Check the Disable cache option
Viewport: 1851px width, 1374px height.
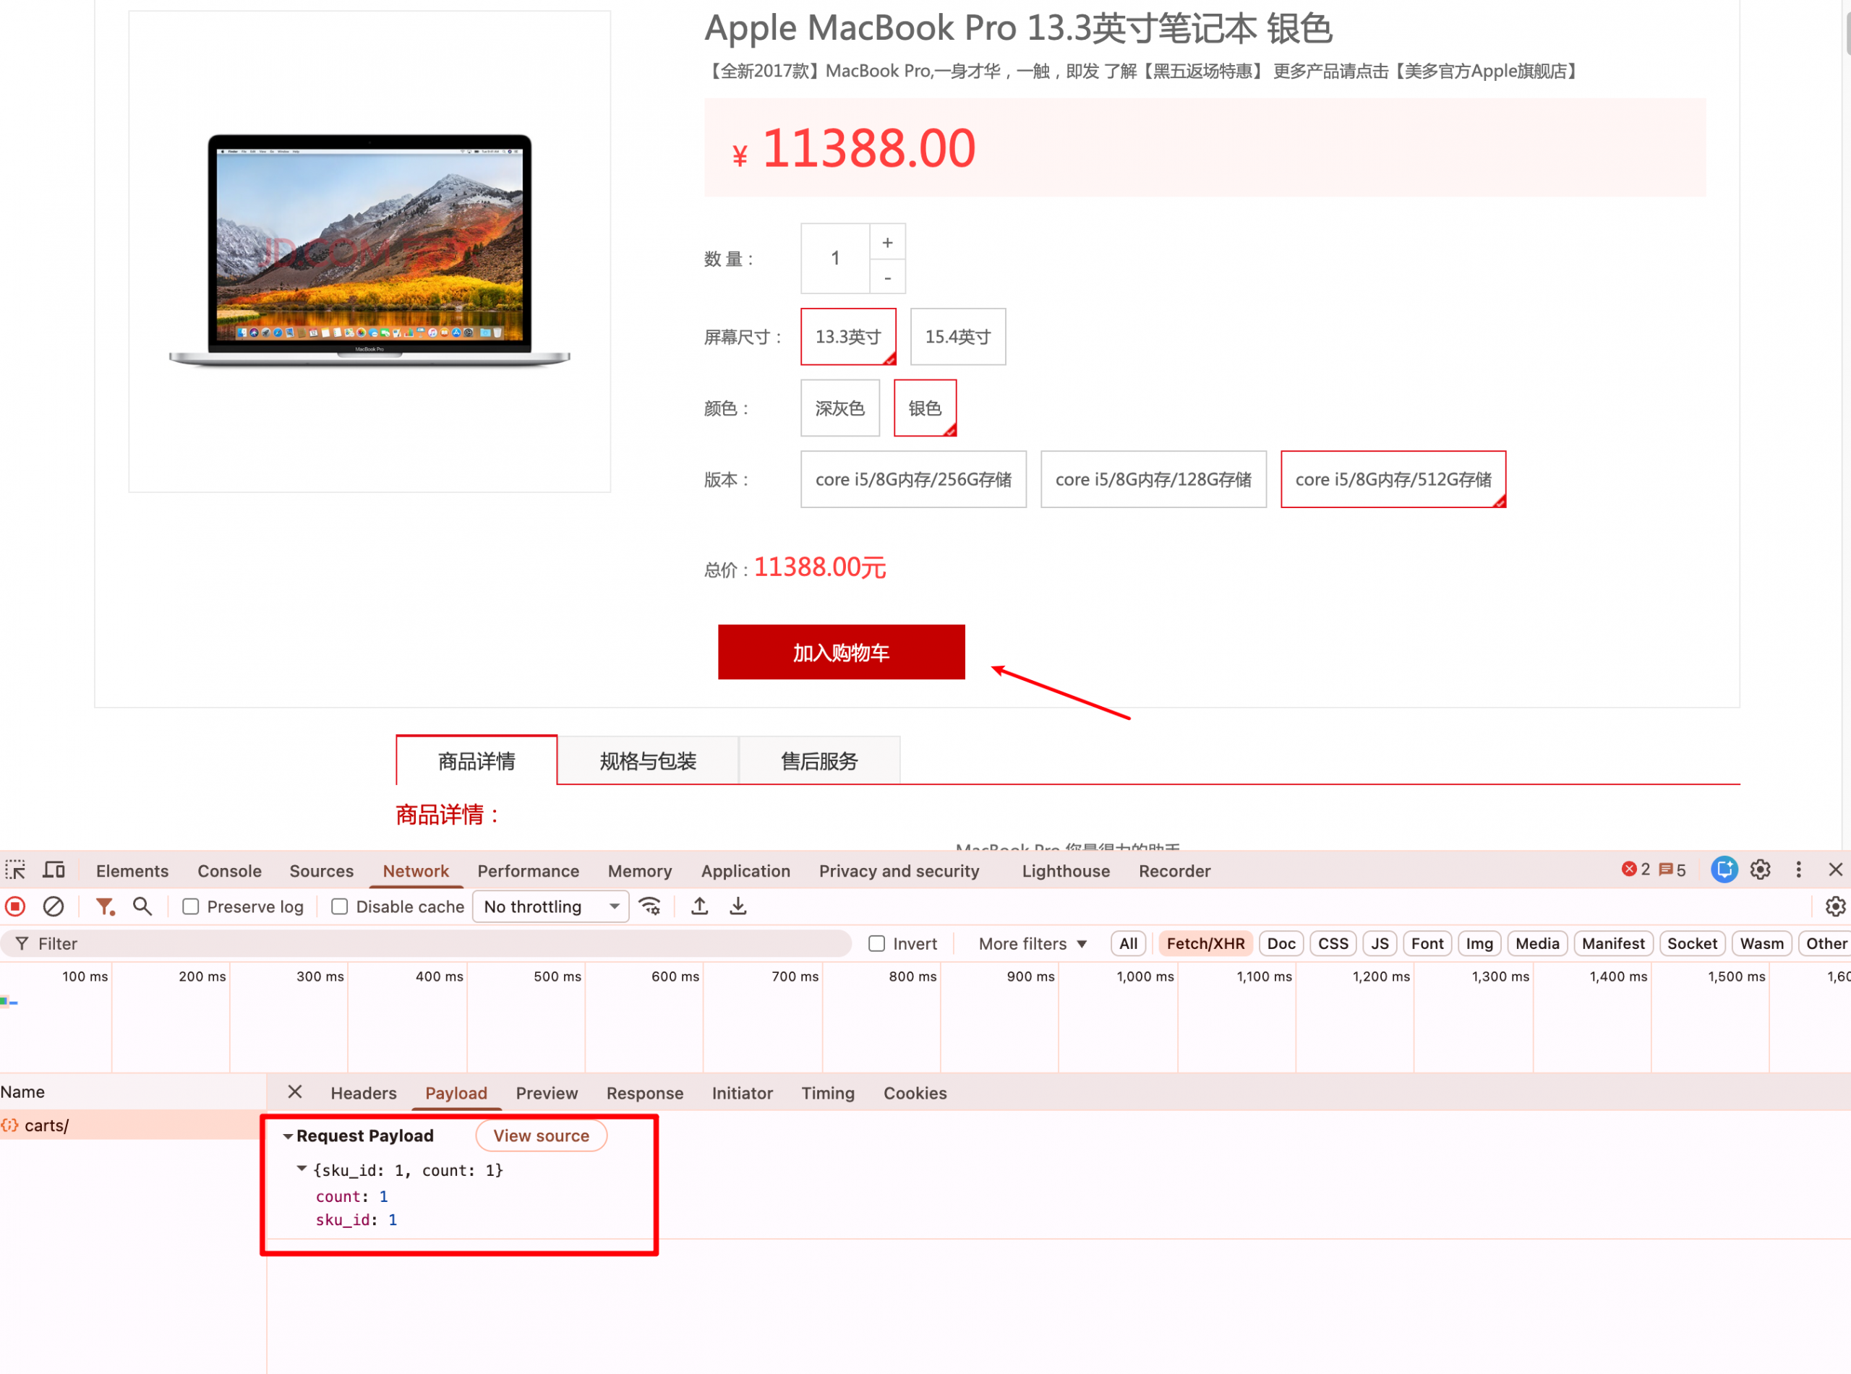[x=339, y=906]
